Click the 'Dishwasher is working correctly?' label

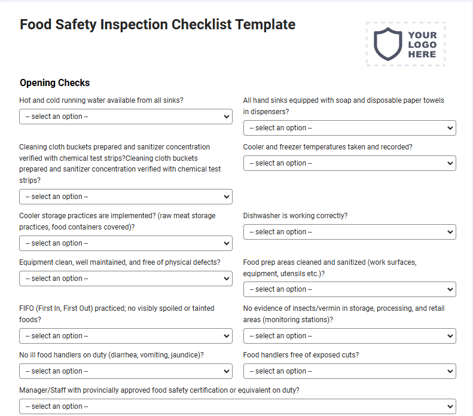[x=295, y=216]
